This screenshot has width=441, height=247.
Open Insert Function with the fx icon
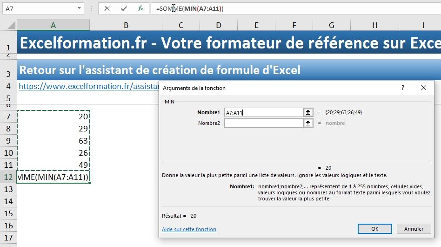tap(140, 8)
